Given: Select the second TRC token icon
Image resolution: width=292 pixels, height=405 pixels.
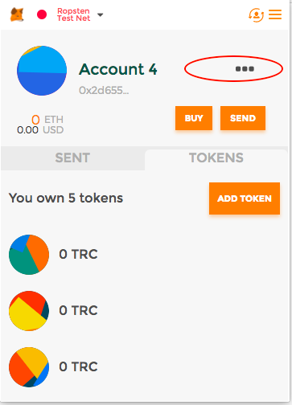Looking at the screenshot, I should point(29,311).
